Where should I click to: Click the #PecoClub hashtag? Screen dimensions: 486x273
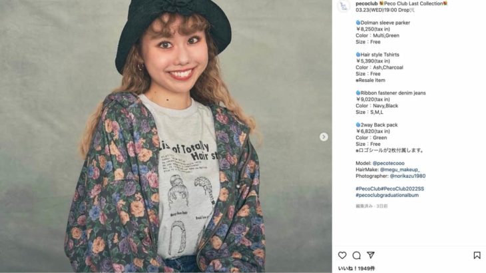[369, 189]
